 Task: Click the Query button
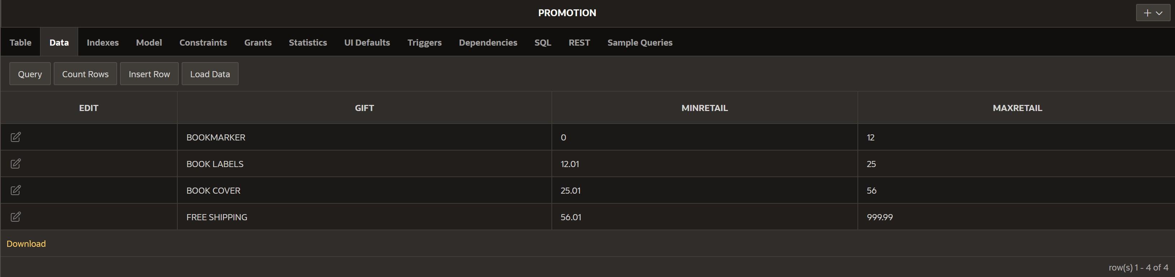[30, 74]
